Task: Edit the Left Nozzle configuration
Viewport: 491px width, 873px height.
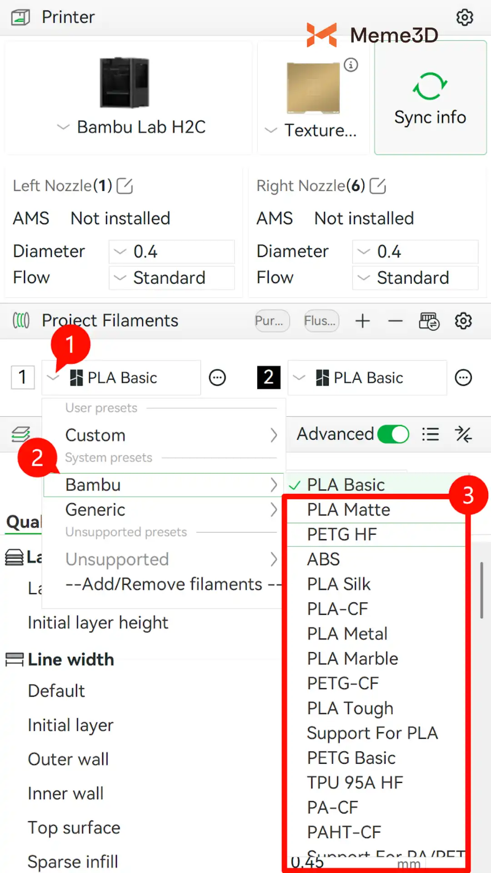Action: click(125, 186)
